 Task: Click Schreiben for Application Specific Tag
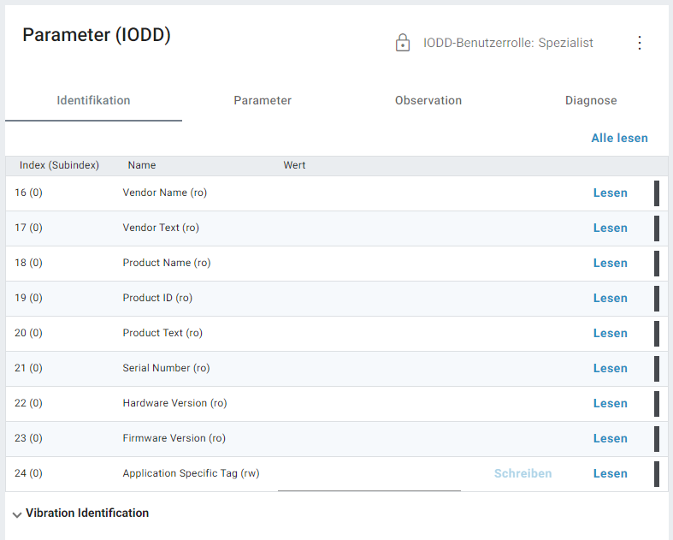pos(522,473)
